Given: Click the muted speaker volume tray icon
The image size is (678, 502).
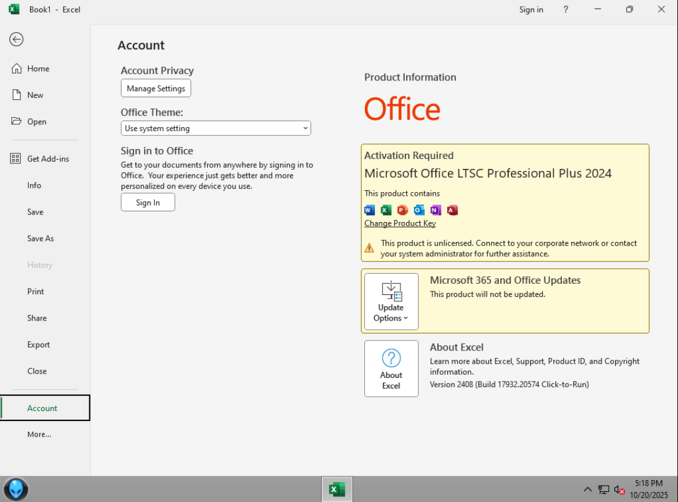Looking at the screenshot, I should [x=619, y=490].
